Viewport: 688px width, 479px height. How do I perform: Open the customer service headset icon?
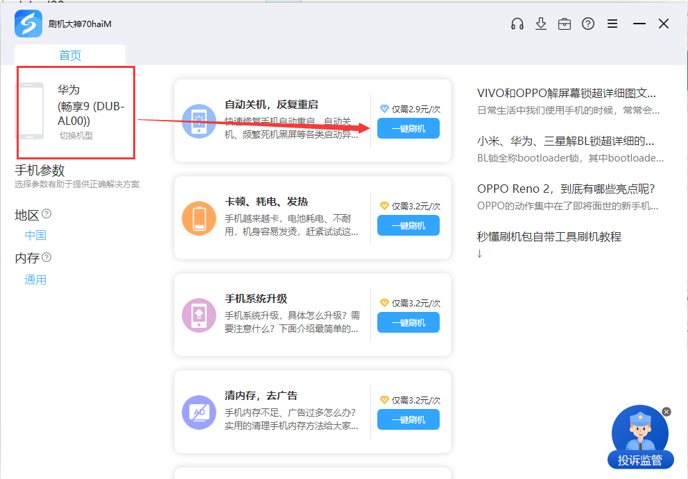click(x=517, y=23)
